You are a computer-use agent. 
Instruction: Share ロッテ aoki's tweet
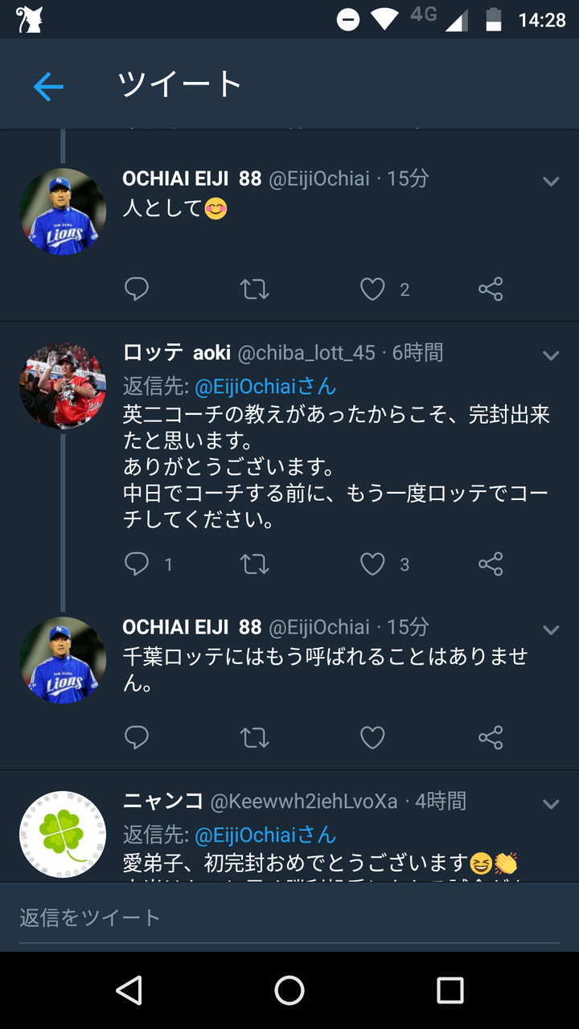[491, 564]
